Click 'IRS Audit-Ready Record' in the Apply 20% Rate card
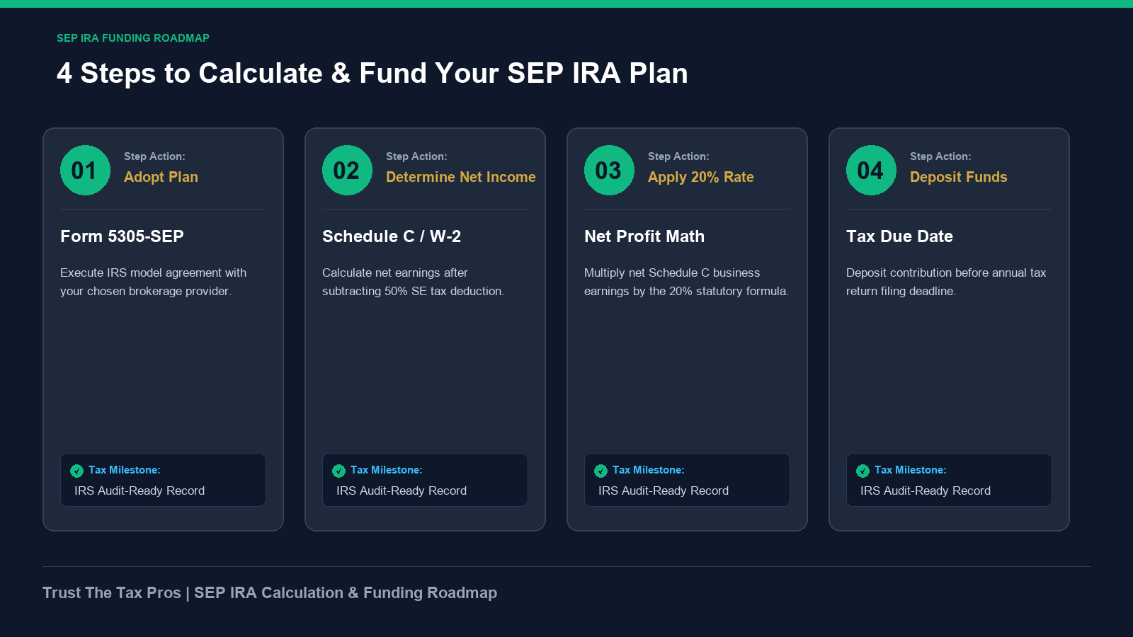 [664, 490]
